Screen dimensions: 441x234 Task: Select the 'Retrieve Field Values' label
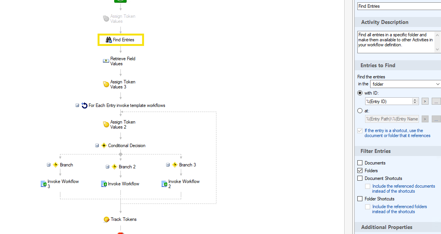coord(123,61)
